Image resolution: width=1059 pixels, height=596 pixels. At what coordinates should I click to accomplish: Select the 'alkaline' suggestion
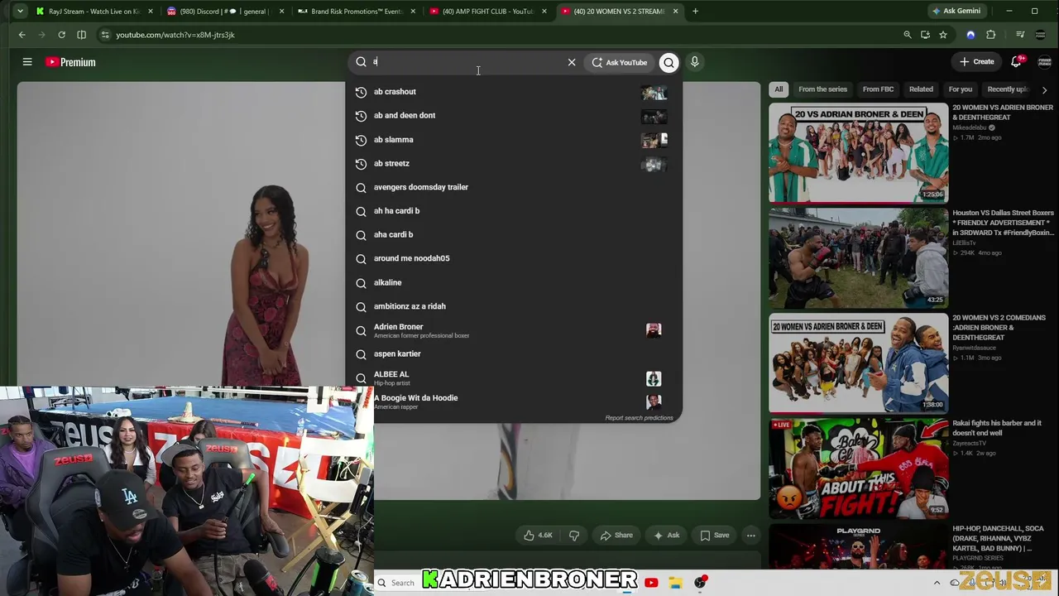(514, 282)
